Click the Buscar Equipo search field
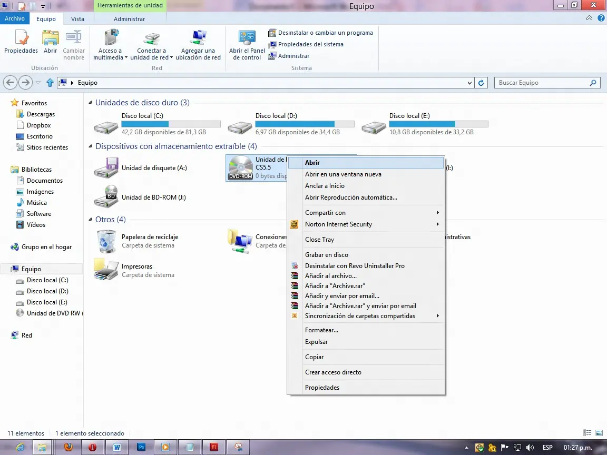This screenshot has width=607, height=455. [x=547, y=83]
